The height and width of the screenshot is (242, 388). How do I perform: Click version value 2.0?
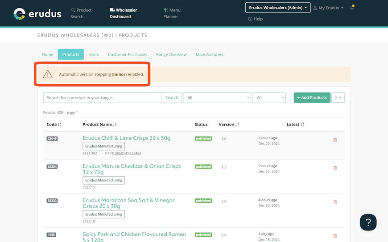click(x=224, y=201)
